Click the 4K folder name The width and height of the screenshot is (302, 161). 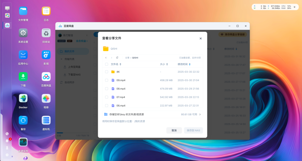(118, 72)
